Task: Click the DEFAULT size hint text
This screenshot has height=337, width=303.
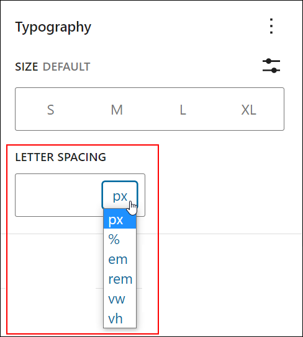Action: [66, 67]
